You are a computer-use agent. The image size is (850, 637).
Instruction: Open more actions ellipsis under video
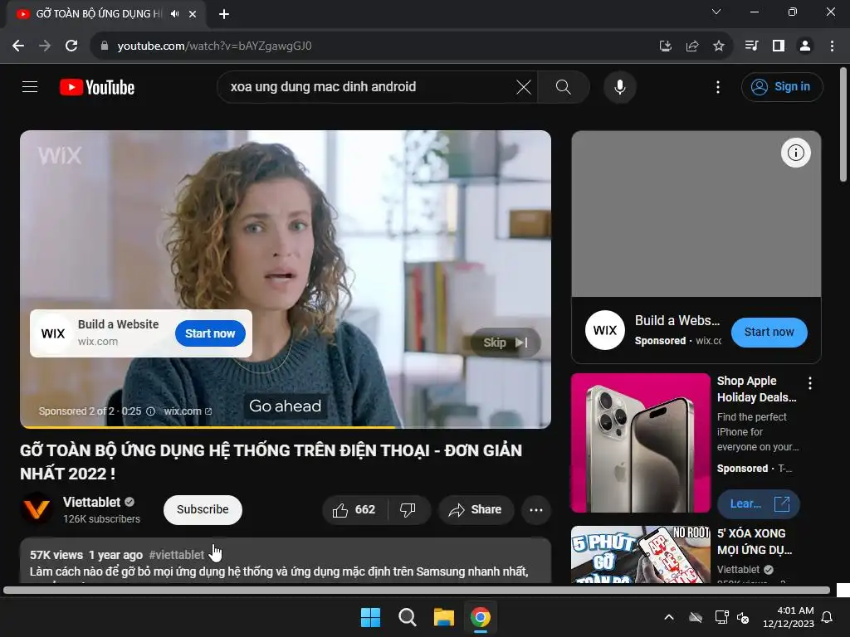click(536, 510)
